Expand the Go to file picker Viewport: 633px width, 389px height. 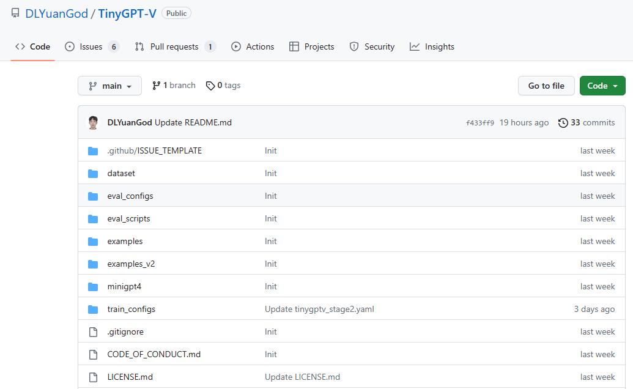click(x=546, y=86)
